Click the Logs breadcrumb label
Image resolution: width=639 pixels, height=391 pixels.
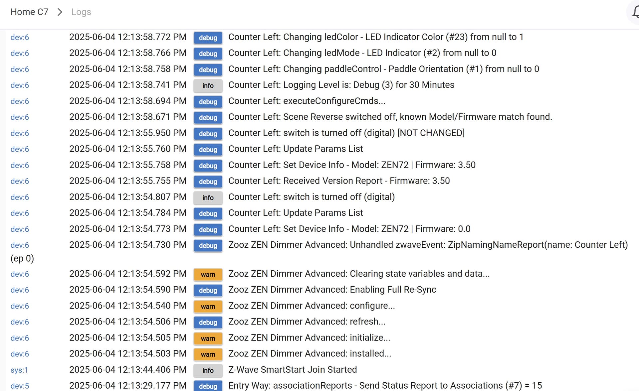click(81, 12)
